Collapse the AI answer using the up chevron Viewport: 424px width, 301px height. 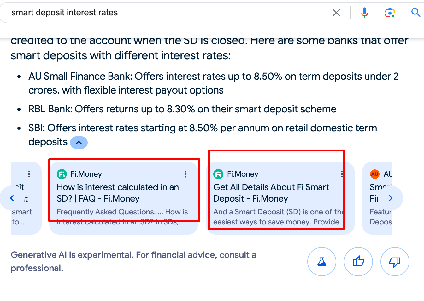[79, 143]
